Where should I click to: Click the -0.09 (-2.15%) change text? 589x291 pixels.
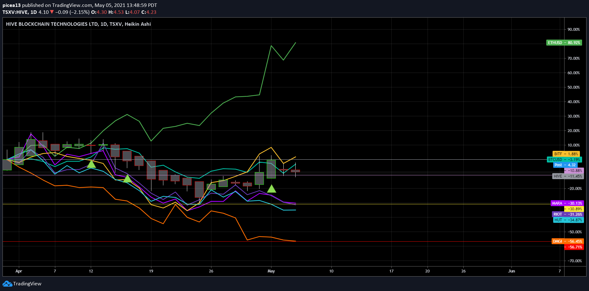point(72,12)
